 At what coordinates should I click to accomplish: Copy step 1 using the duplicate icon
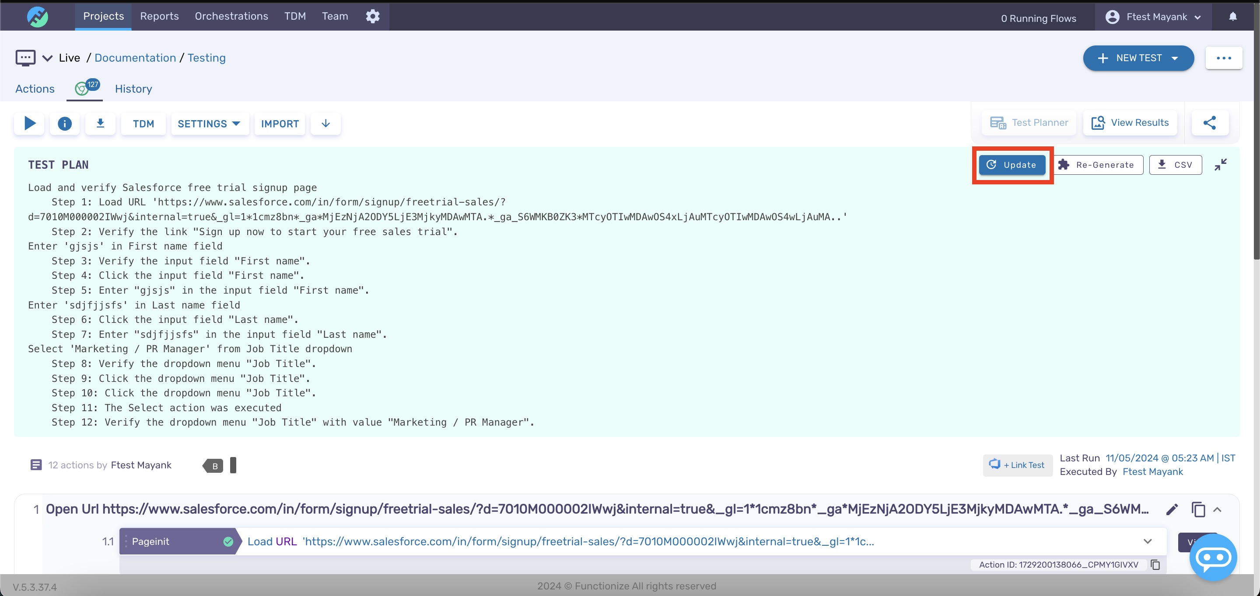pos(1198,509)
